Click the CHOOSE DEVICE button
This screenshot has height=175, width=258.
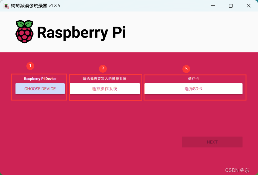(x=40, y=89)
